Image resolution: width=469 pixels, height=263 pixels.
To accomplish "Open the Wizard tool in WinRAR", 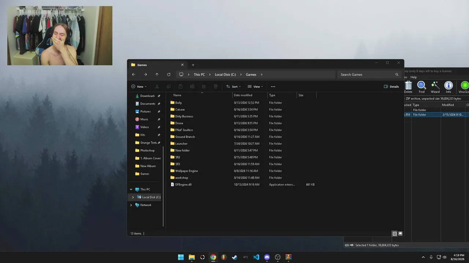I will point(435,87).
